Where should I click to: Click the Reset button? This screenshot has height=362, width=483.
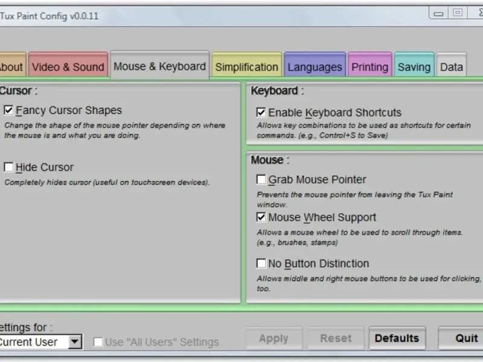point(336,338)
